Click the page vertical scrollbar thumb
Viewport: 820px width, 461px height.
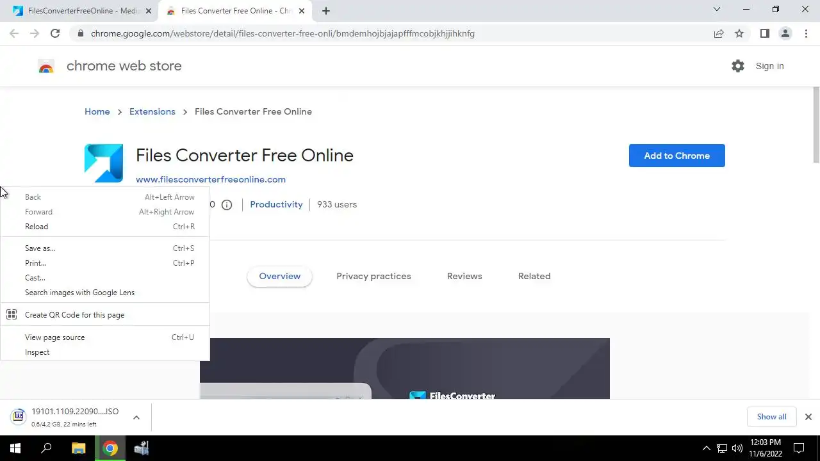click(x=816, y=126)
